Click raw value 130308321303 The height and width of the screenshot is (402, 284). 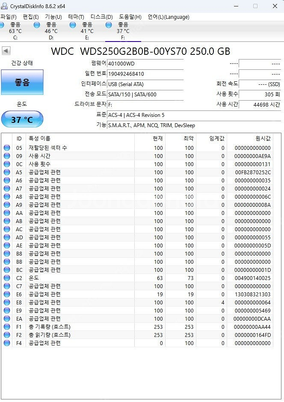(x=253, y=294)
